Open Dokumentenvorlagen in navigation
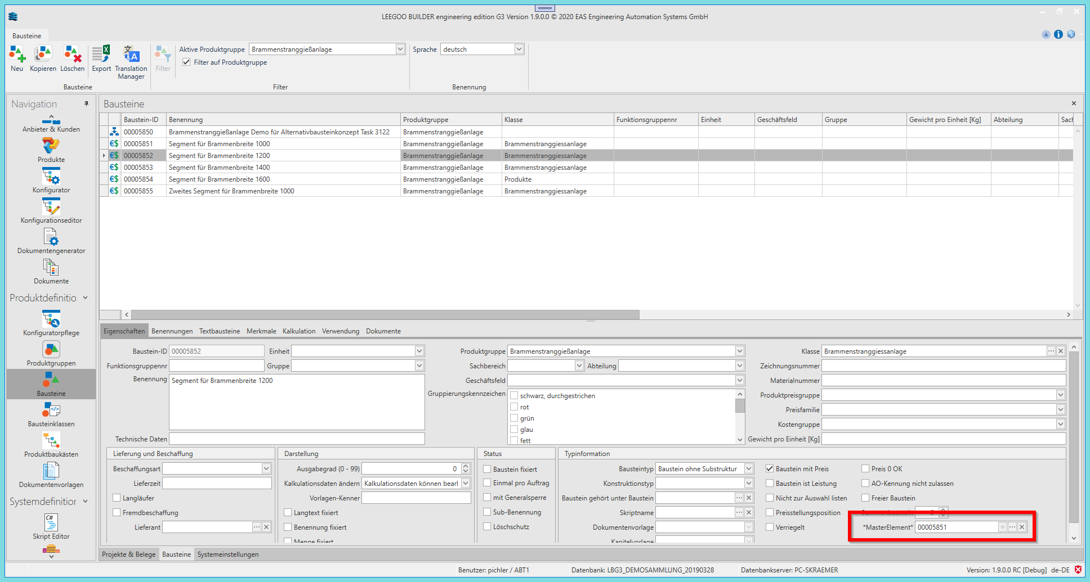This screenshot has height=582, width=1090. click(x=51, y=475)
